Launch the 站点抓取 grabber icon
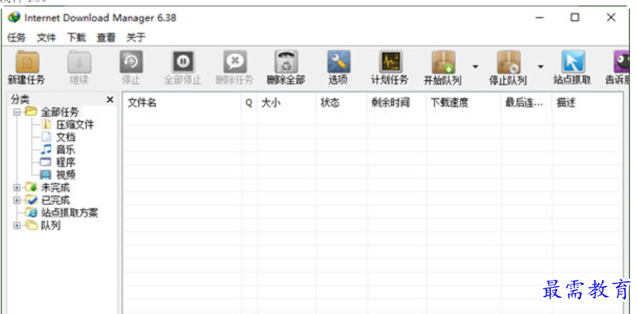Image resolution: width=637 pixels, height=314 pixels. 573,62
